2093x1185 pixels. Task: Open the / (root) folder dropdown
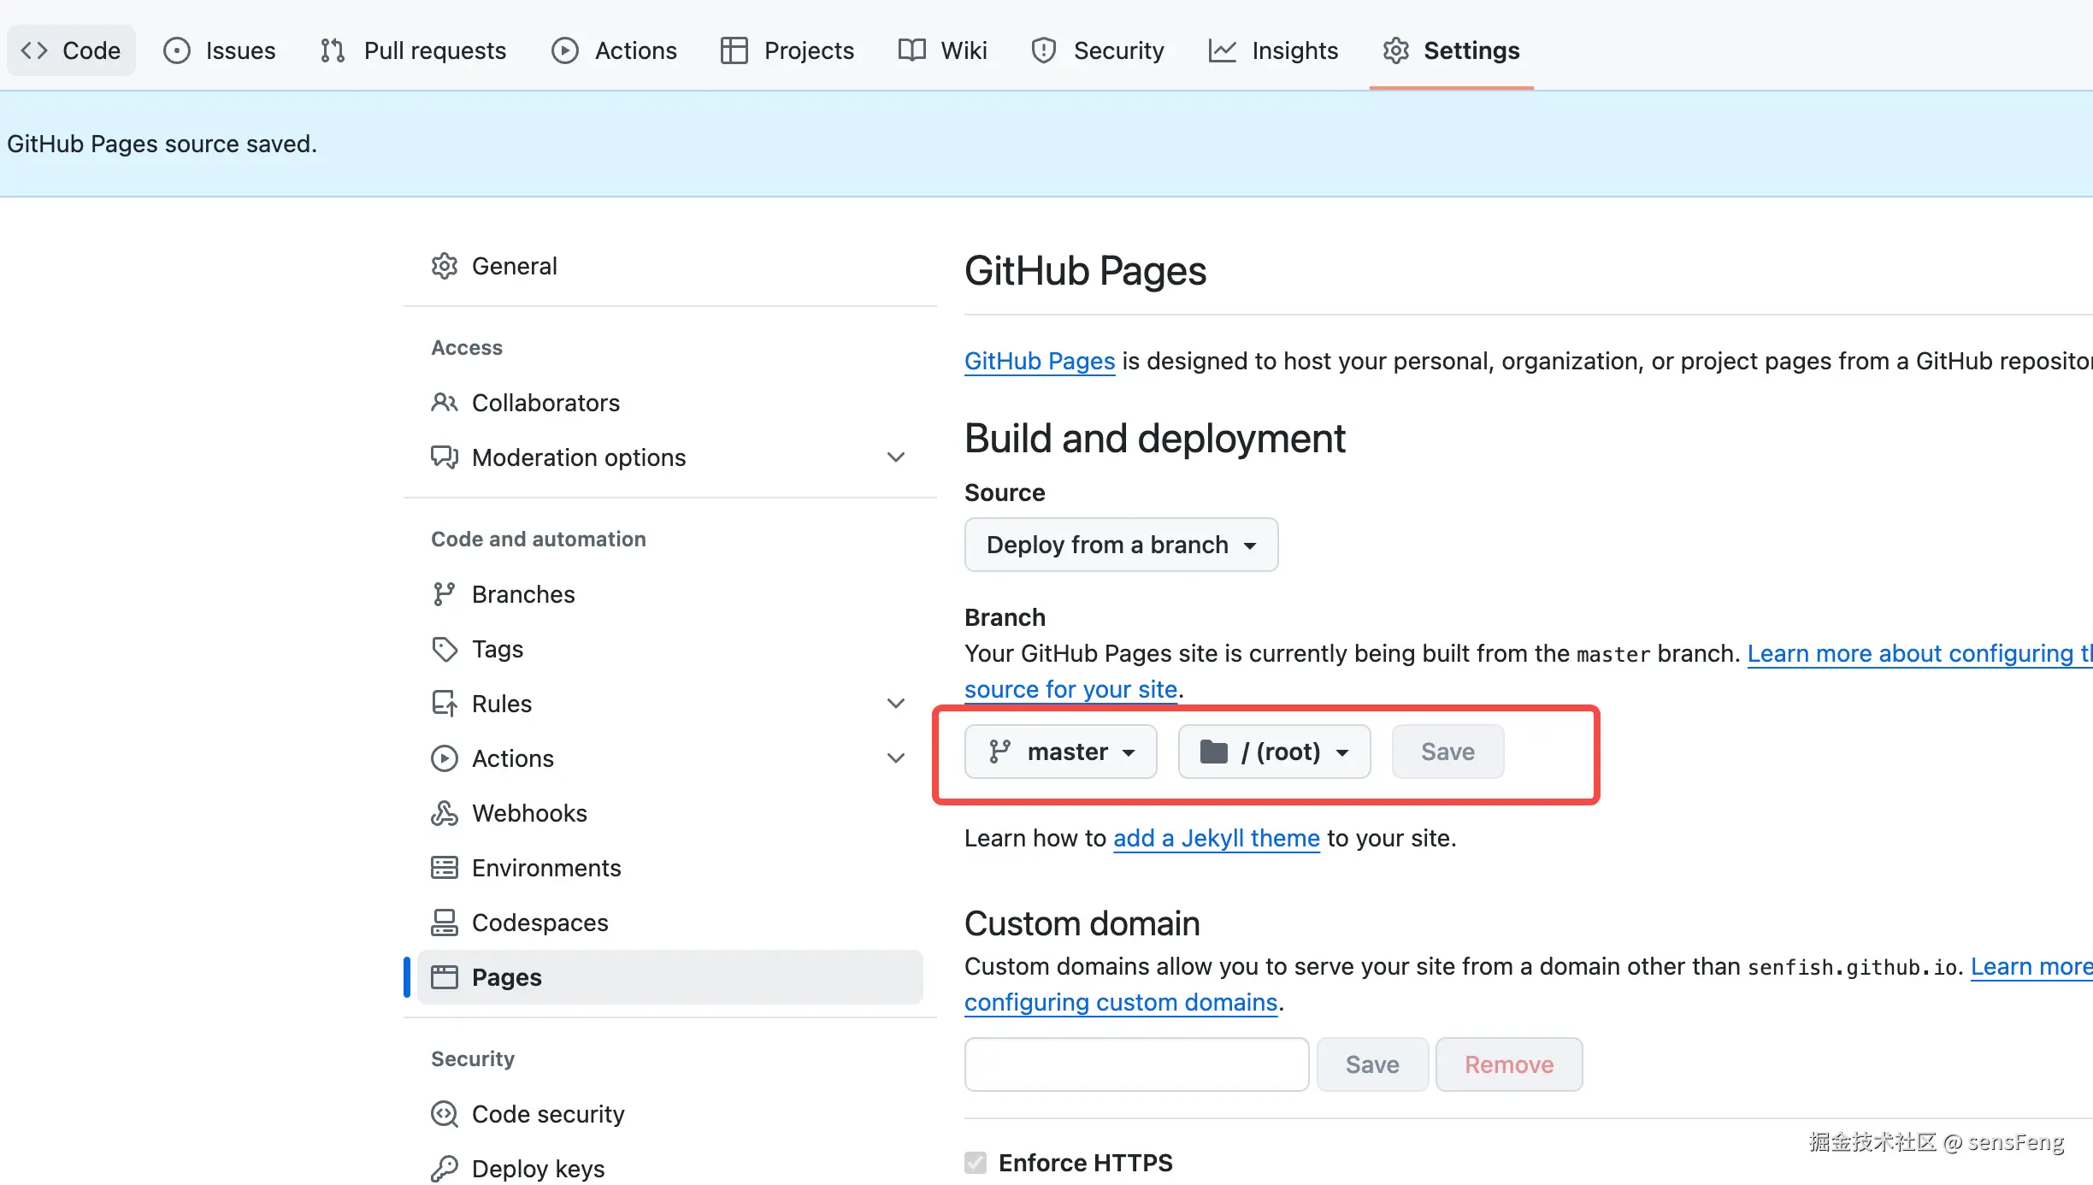click(x=1274, y=752)
